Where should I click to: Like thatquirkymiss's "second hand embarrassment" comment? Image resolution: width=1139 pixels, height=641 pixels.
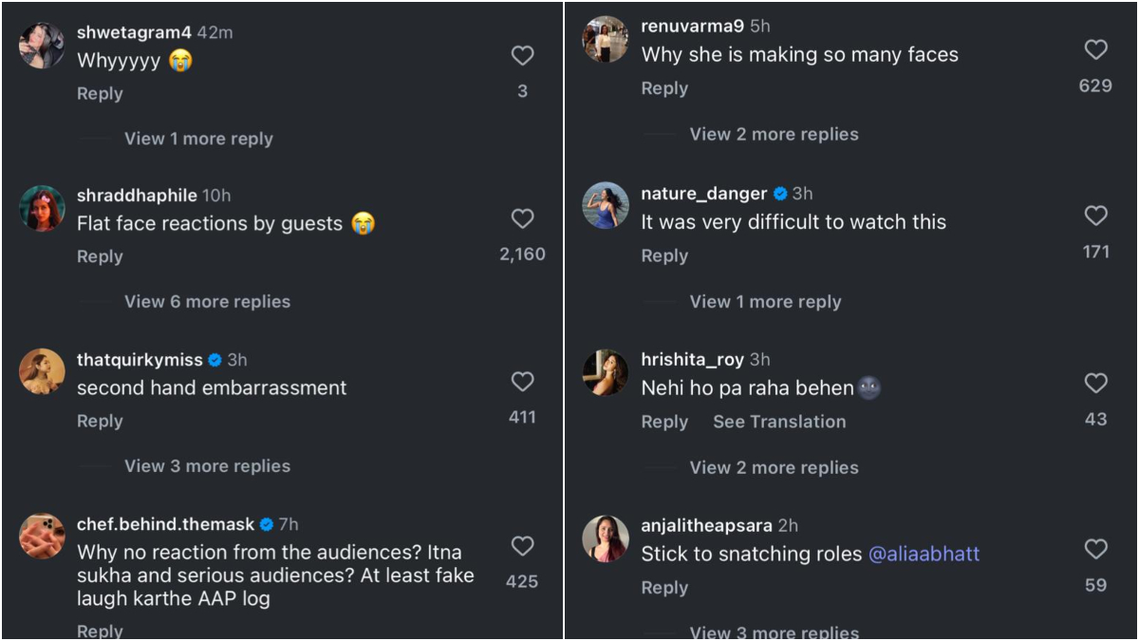[x=522, y=382]
